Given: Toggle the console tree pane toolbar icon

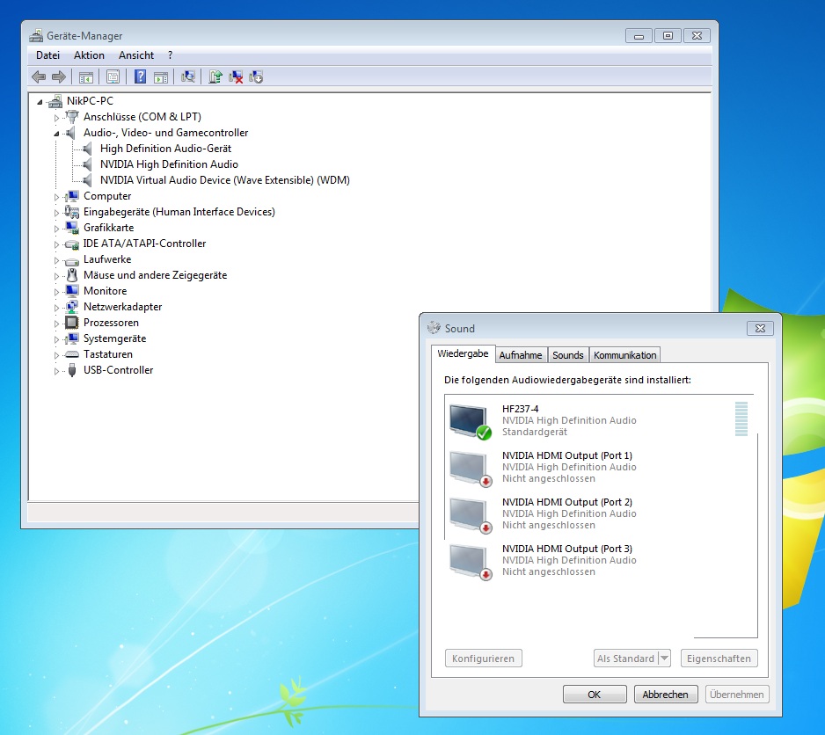Looking at the screenshot, I should 86,76.
